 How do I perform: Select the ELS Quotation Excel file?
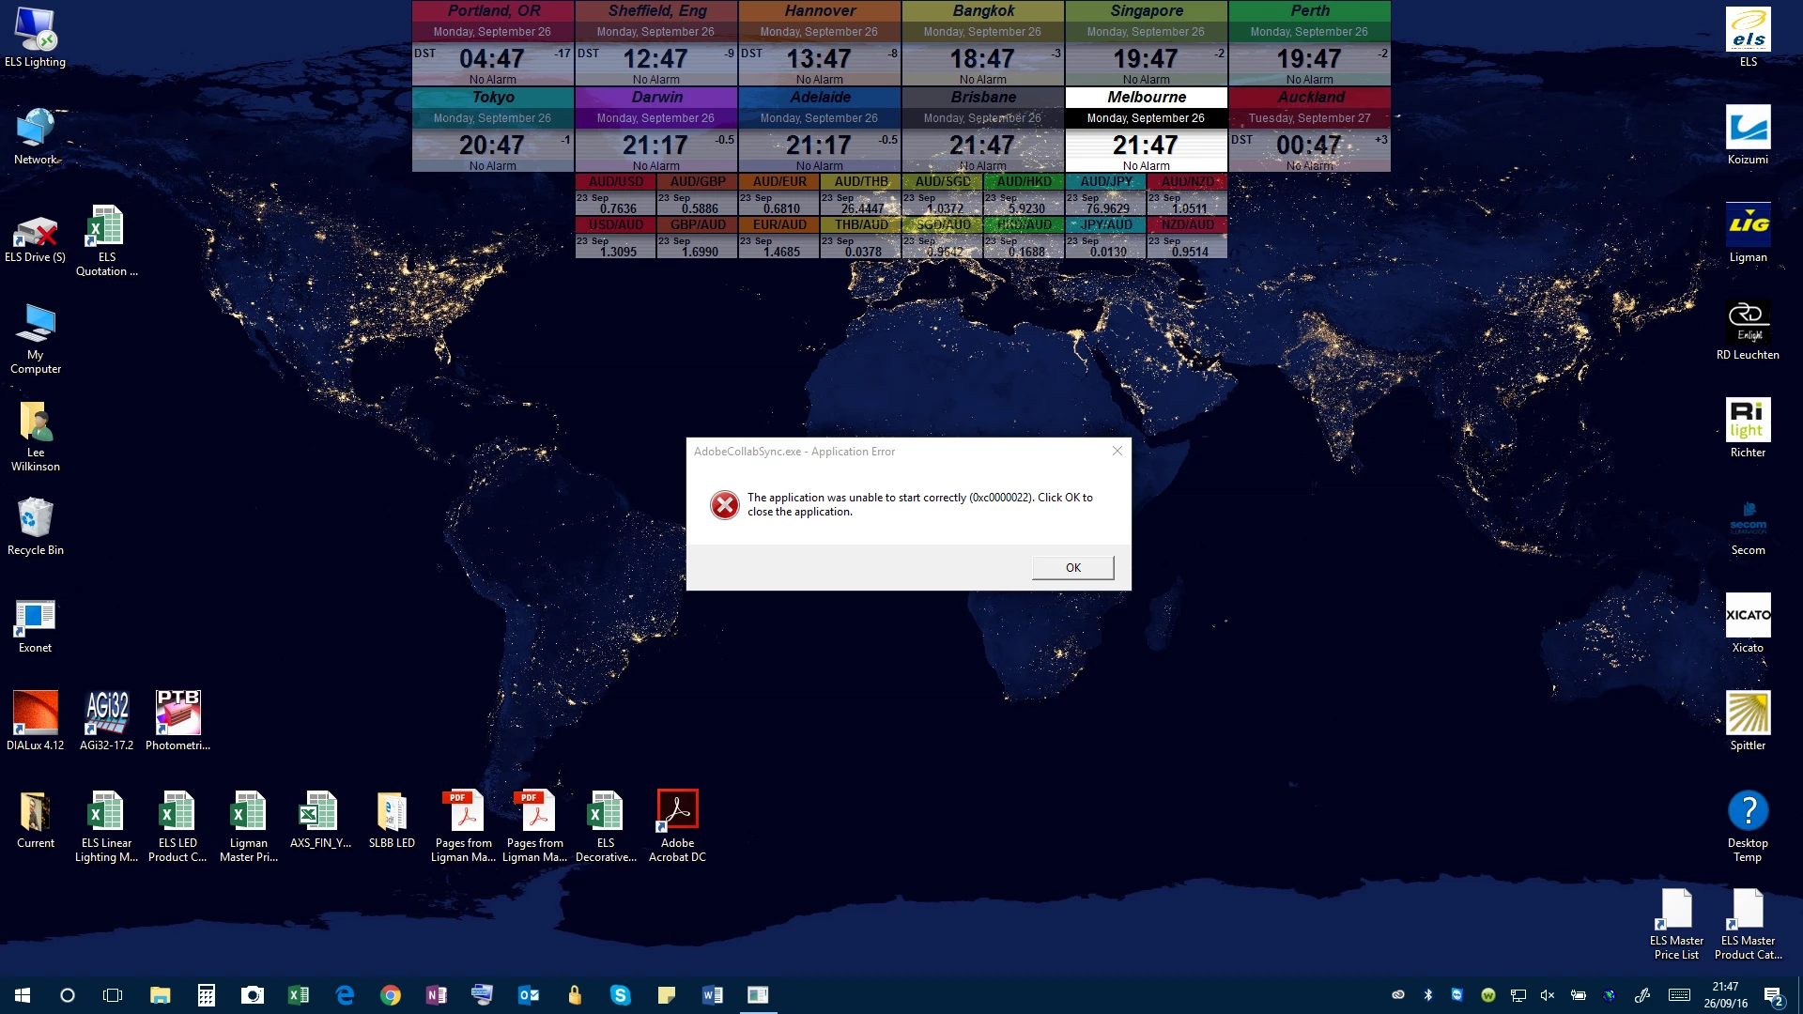pyautogui.click(x=106, y=227)
